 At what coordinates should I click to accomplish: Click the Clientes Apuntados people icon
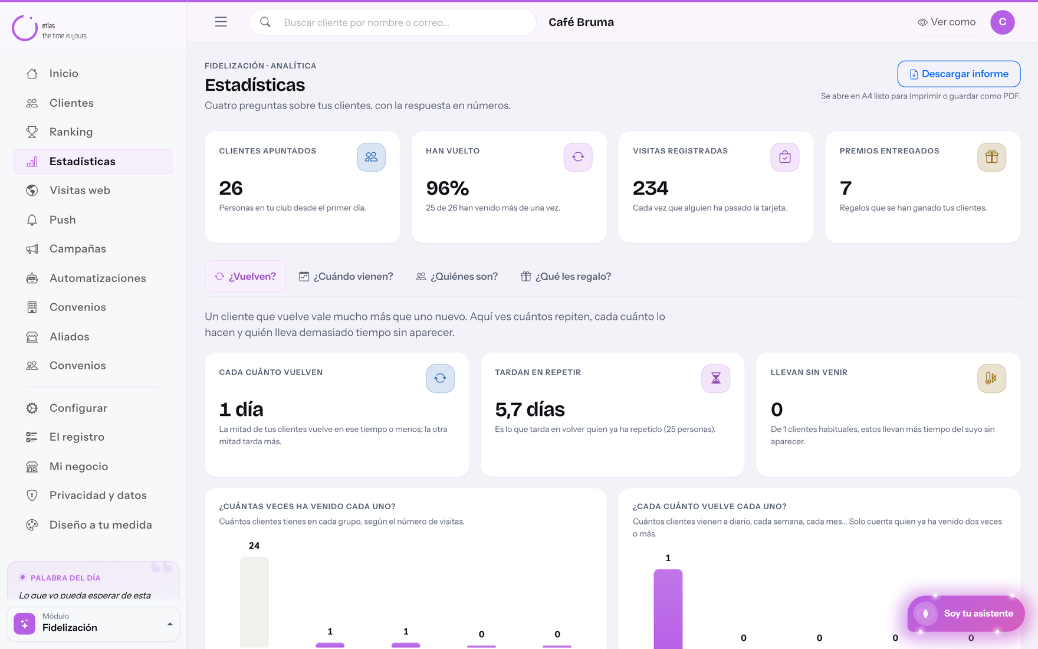371,157
